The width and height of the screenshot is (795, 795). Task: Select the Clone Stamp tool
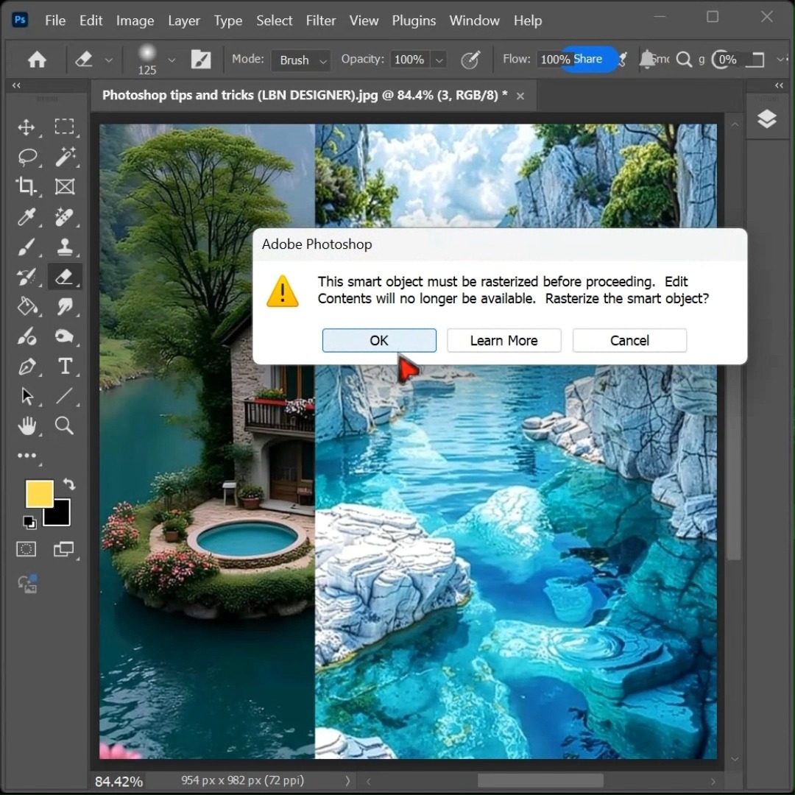click(x=64, y=247)
